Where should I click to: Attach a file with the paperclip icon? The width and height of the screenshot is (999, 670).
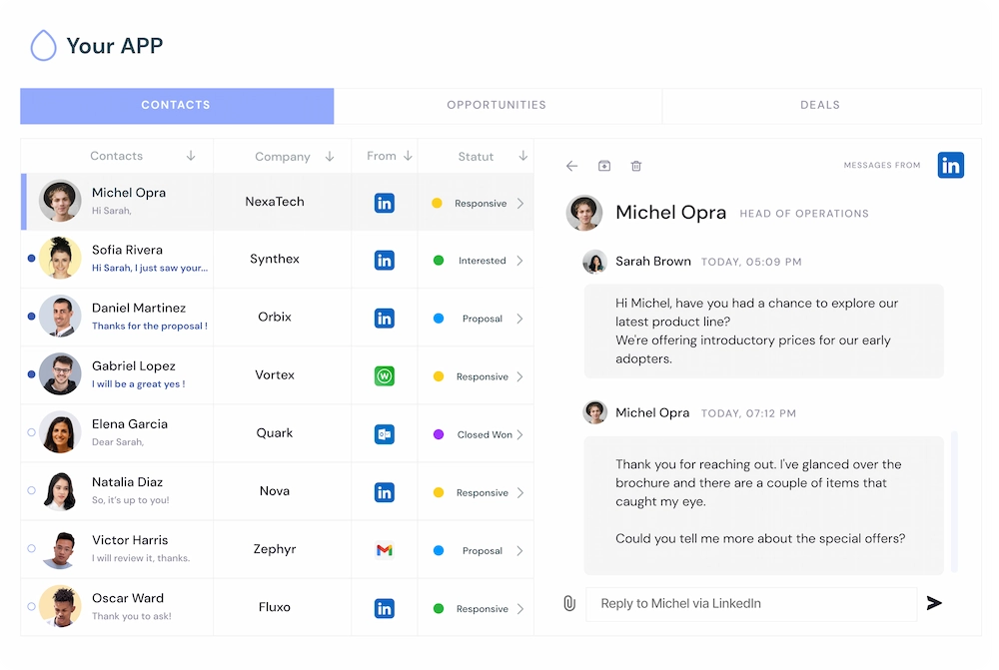(x=570, y=604)
